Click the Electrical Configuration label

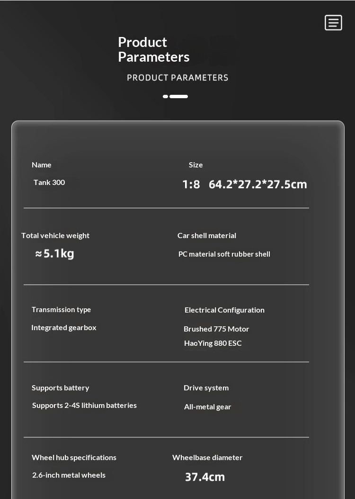[x=224, y=310]
